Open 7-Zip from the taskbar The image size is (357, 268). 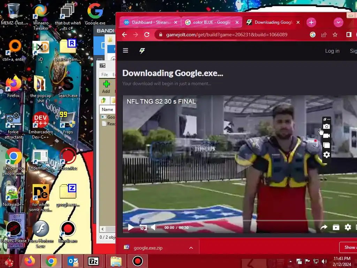tap(94, 261)
